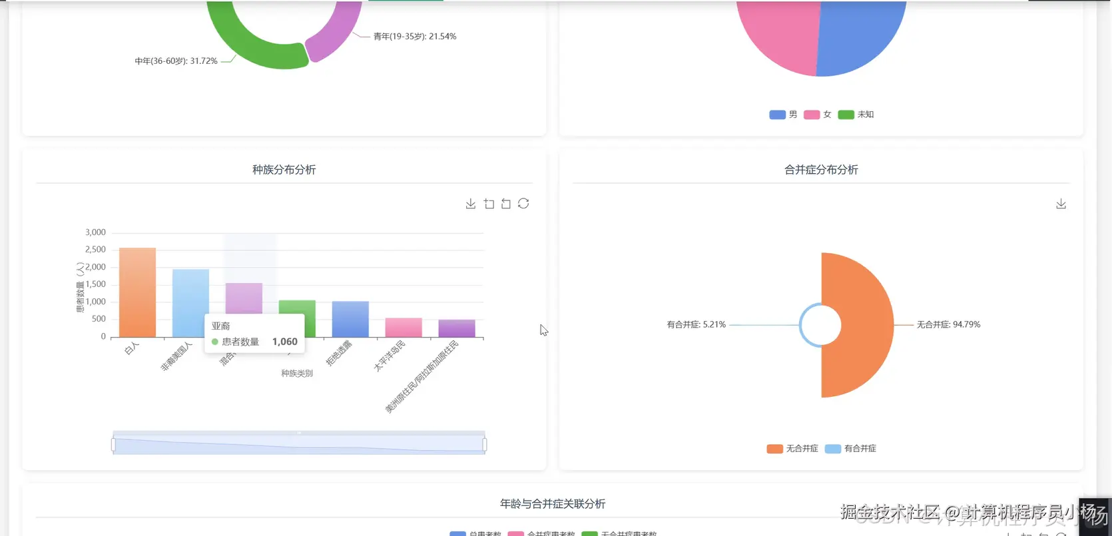Viewport: 1112px width, 536px height.
Task: Click the 太平洋岛民 x-axis label
Action: (x=390, y=356)
